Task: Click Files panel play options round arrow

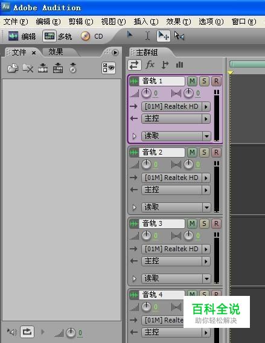Action: point(115,53)
